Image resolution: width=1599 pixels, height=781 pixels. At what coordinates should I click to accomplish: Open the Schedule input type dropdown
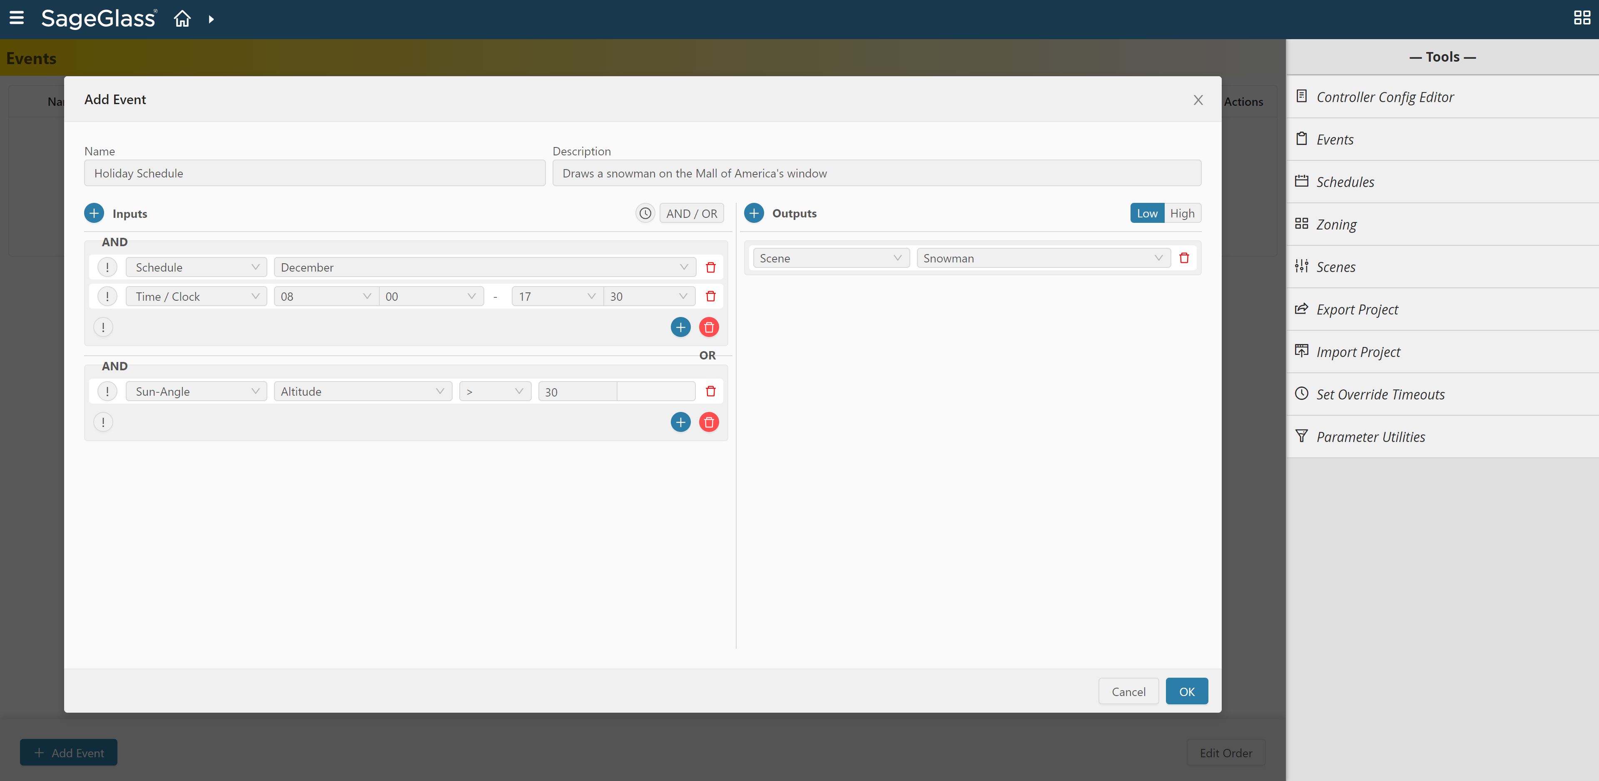[196, 267]
